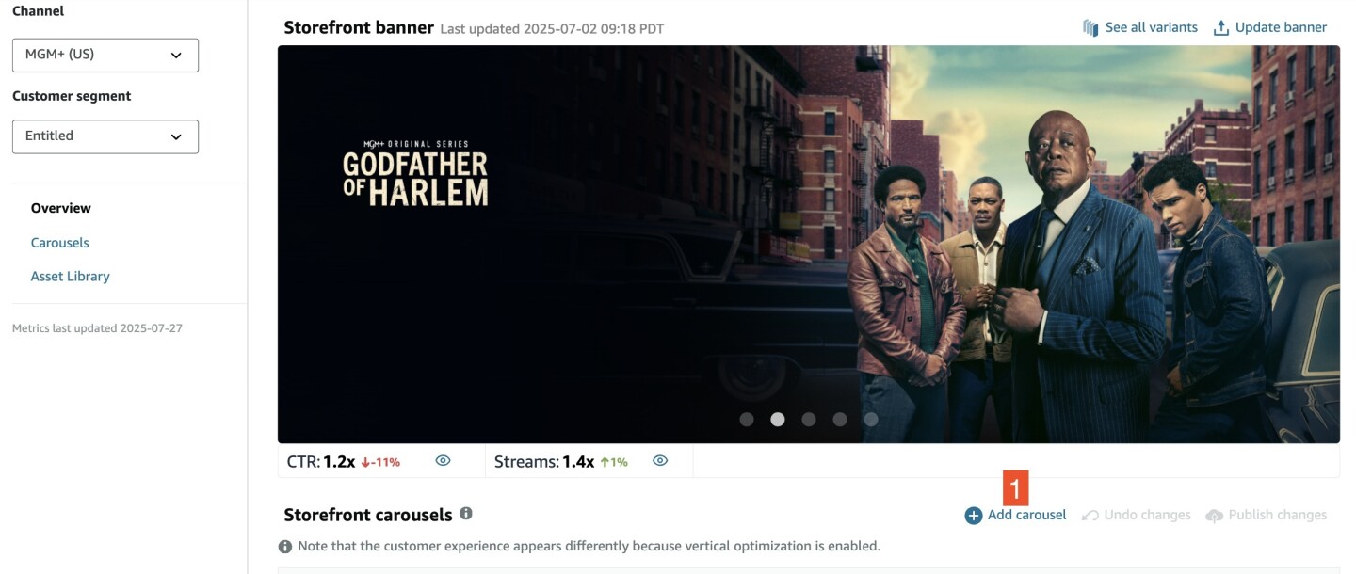1356x574 pixels.
Task: Toggle the CTR metric eye icon
Action: click(443, 461)
